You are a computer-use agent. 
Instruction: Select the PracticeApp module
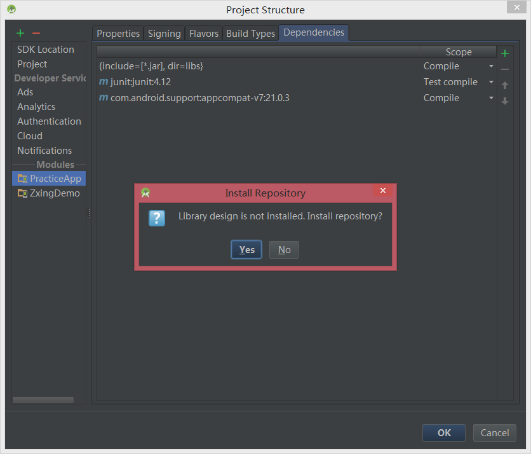49,178
